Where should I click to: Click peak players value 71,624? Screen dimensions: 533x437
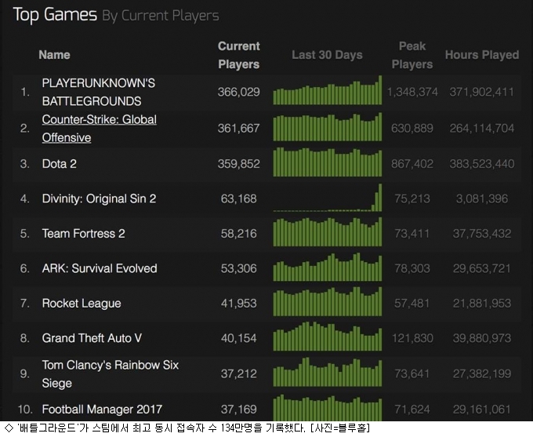click(412, 409)
